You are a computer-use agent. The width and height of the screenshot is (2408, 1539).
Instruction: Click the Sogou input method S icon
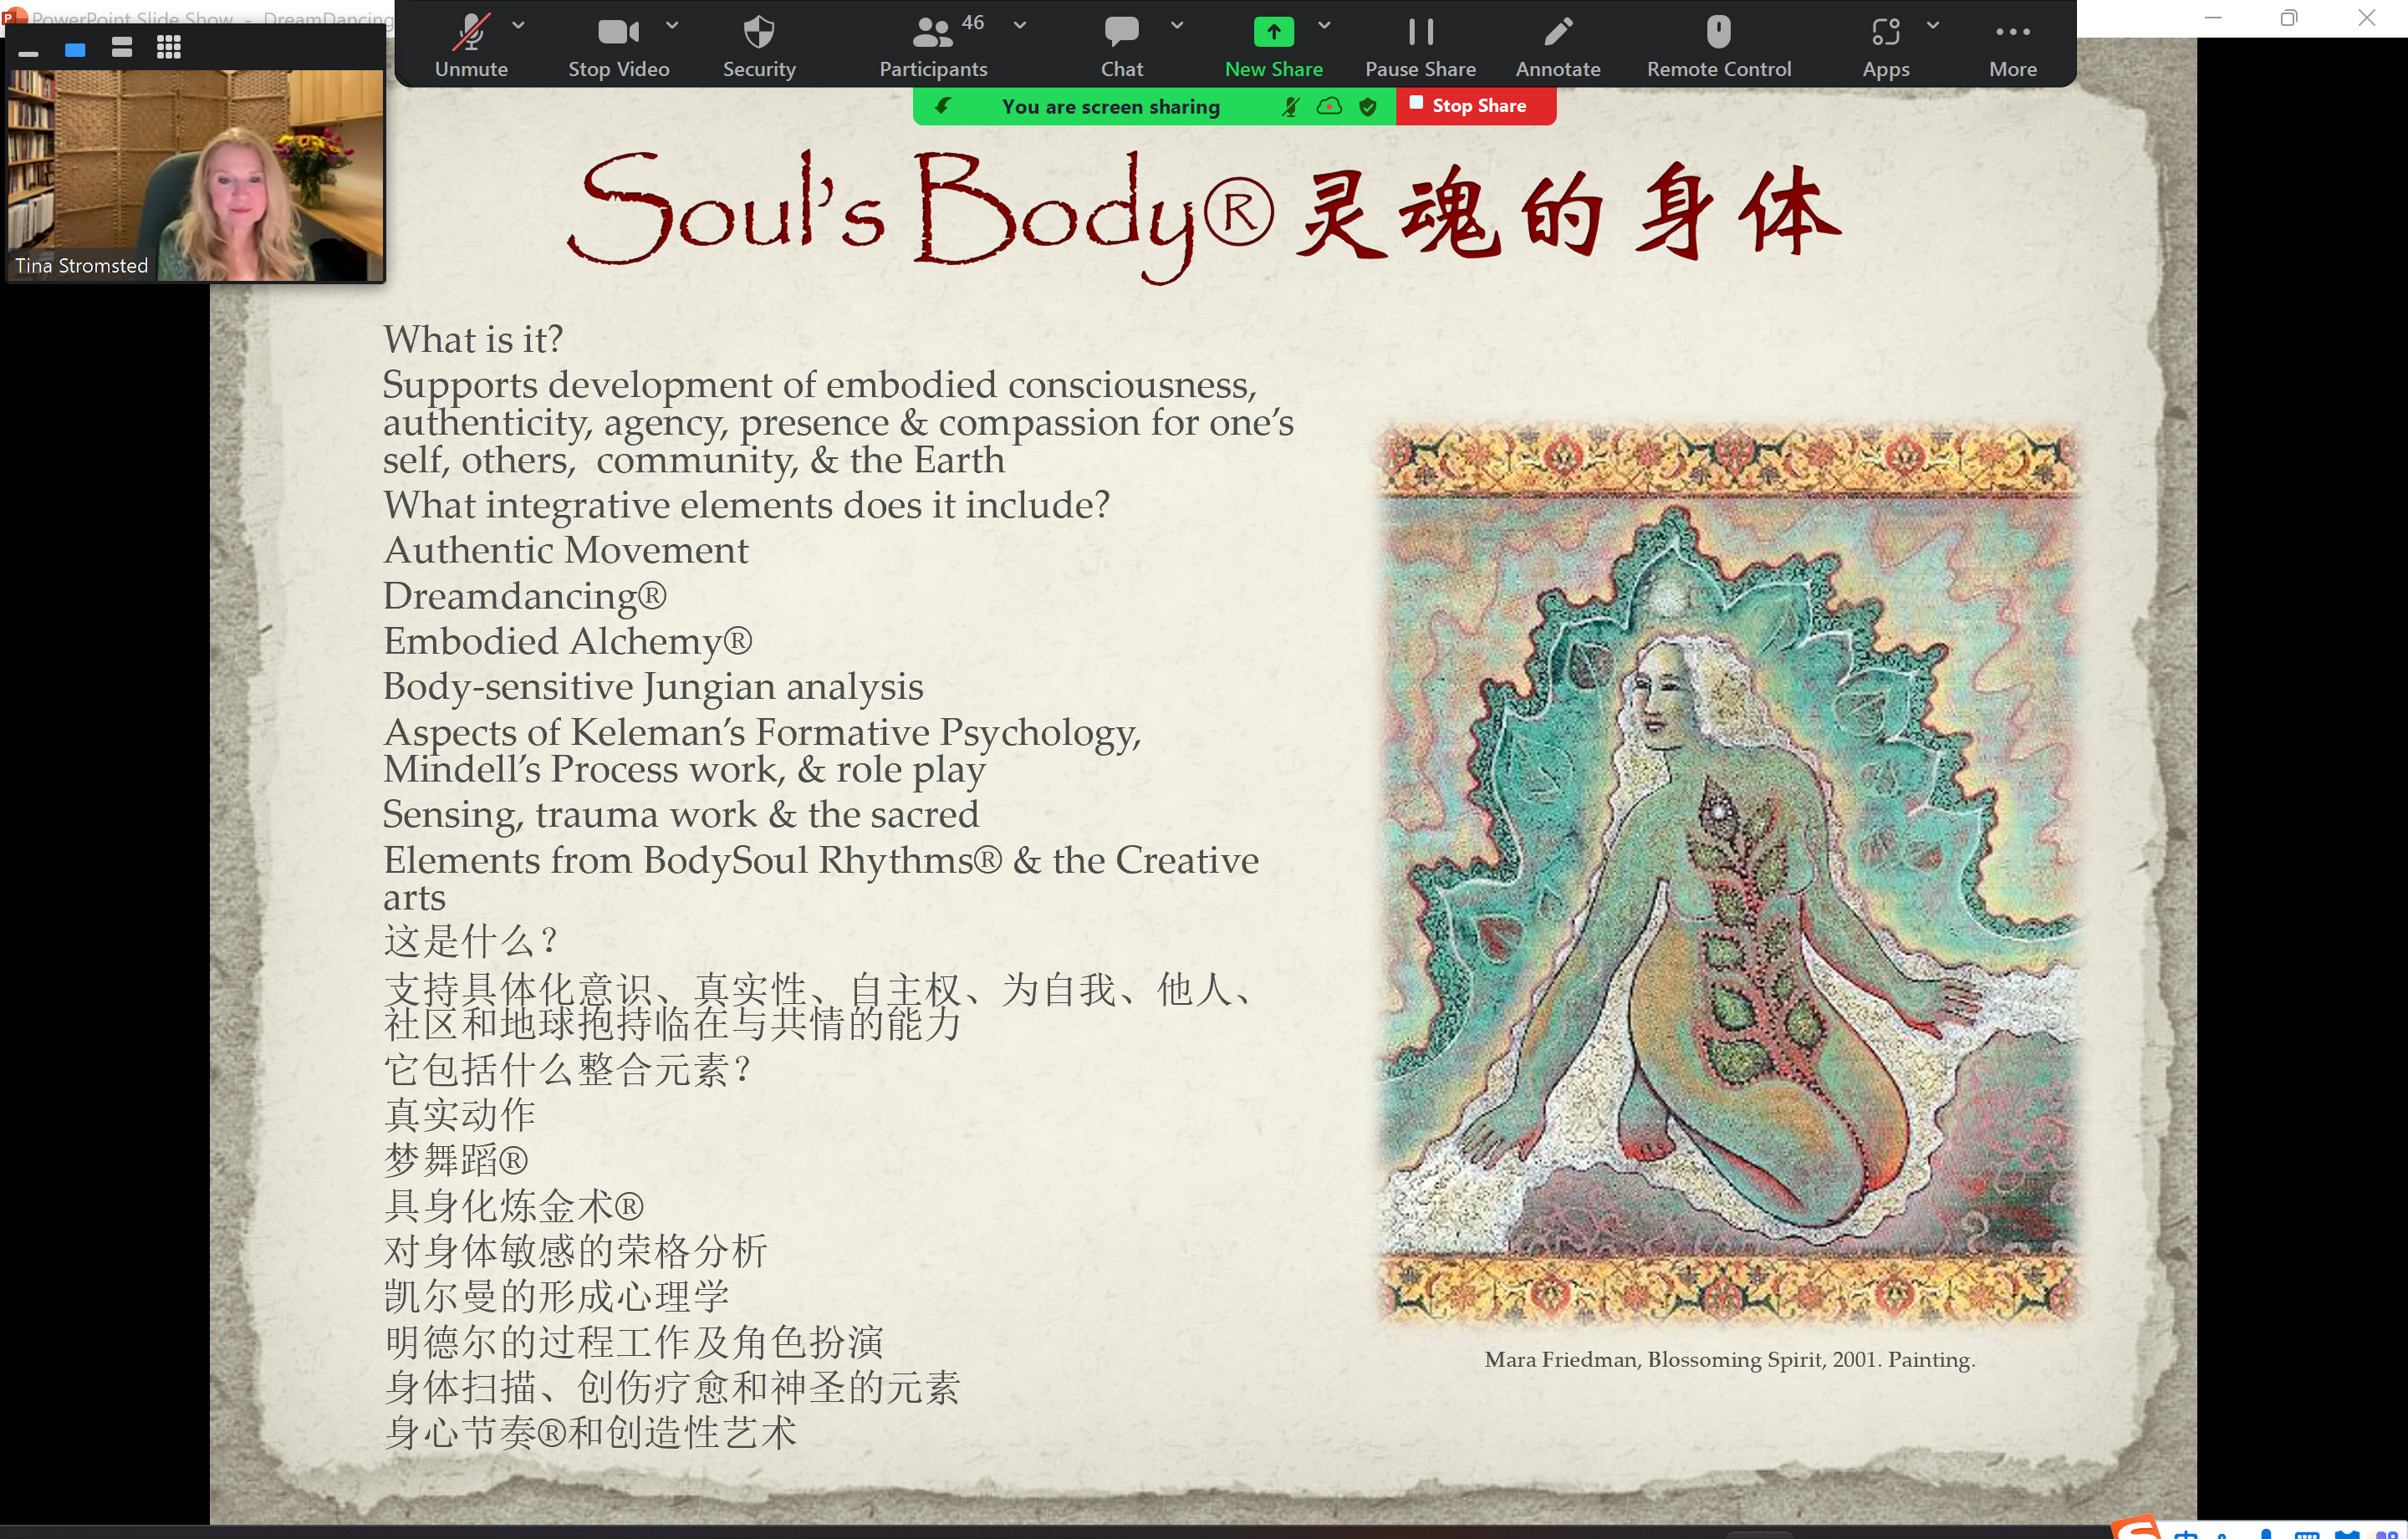[x=2137, y=1528]
